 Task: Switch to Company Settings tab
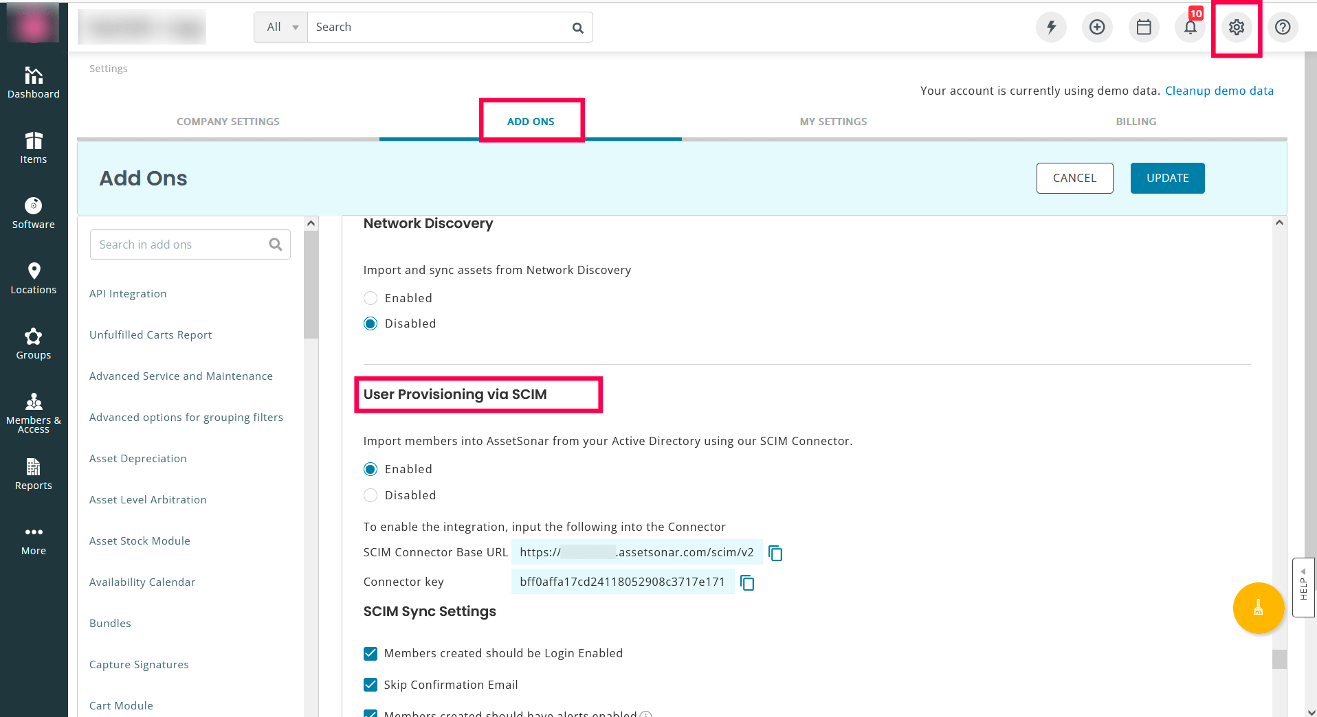[x=228, y=122]
